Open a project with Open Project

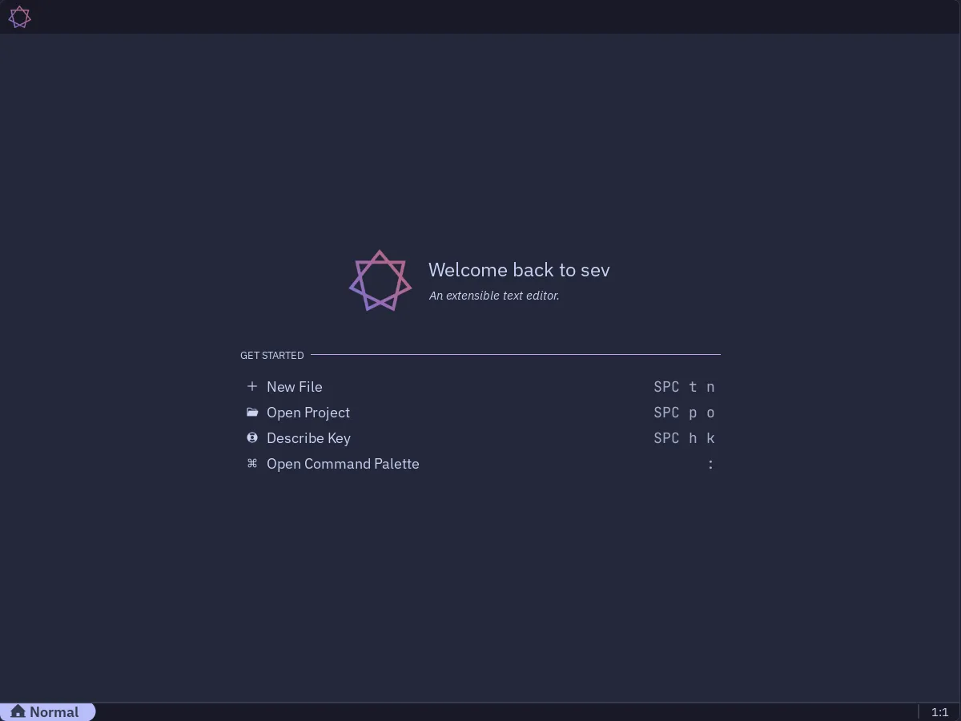pyautogui.click(x=308, y=412)
